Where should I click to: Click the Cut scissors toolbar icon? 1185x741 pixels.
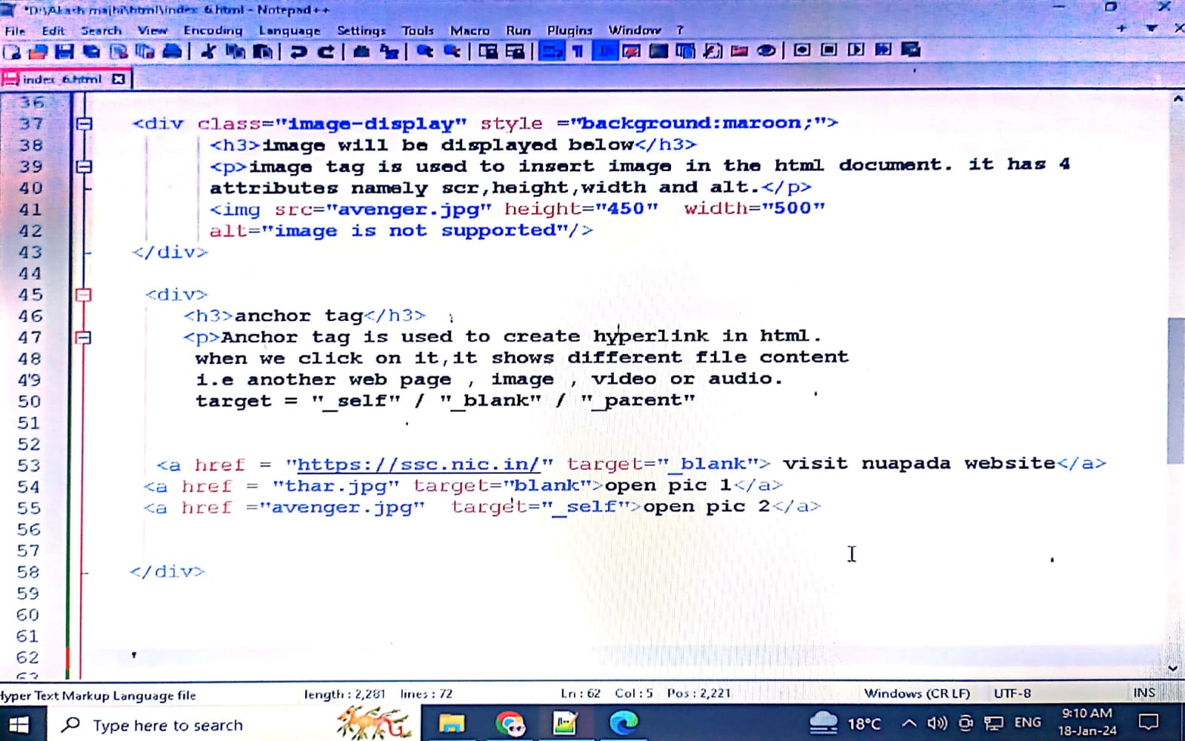coord(209,51)
